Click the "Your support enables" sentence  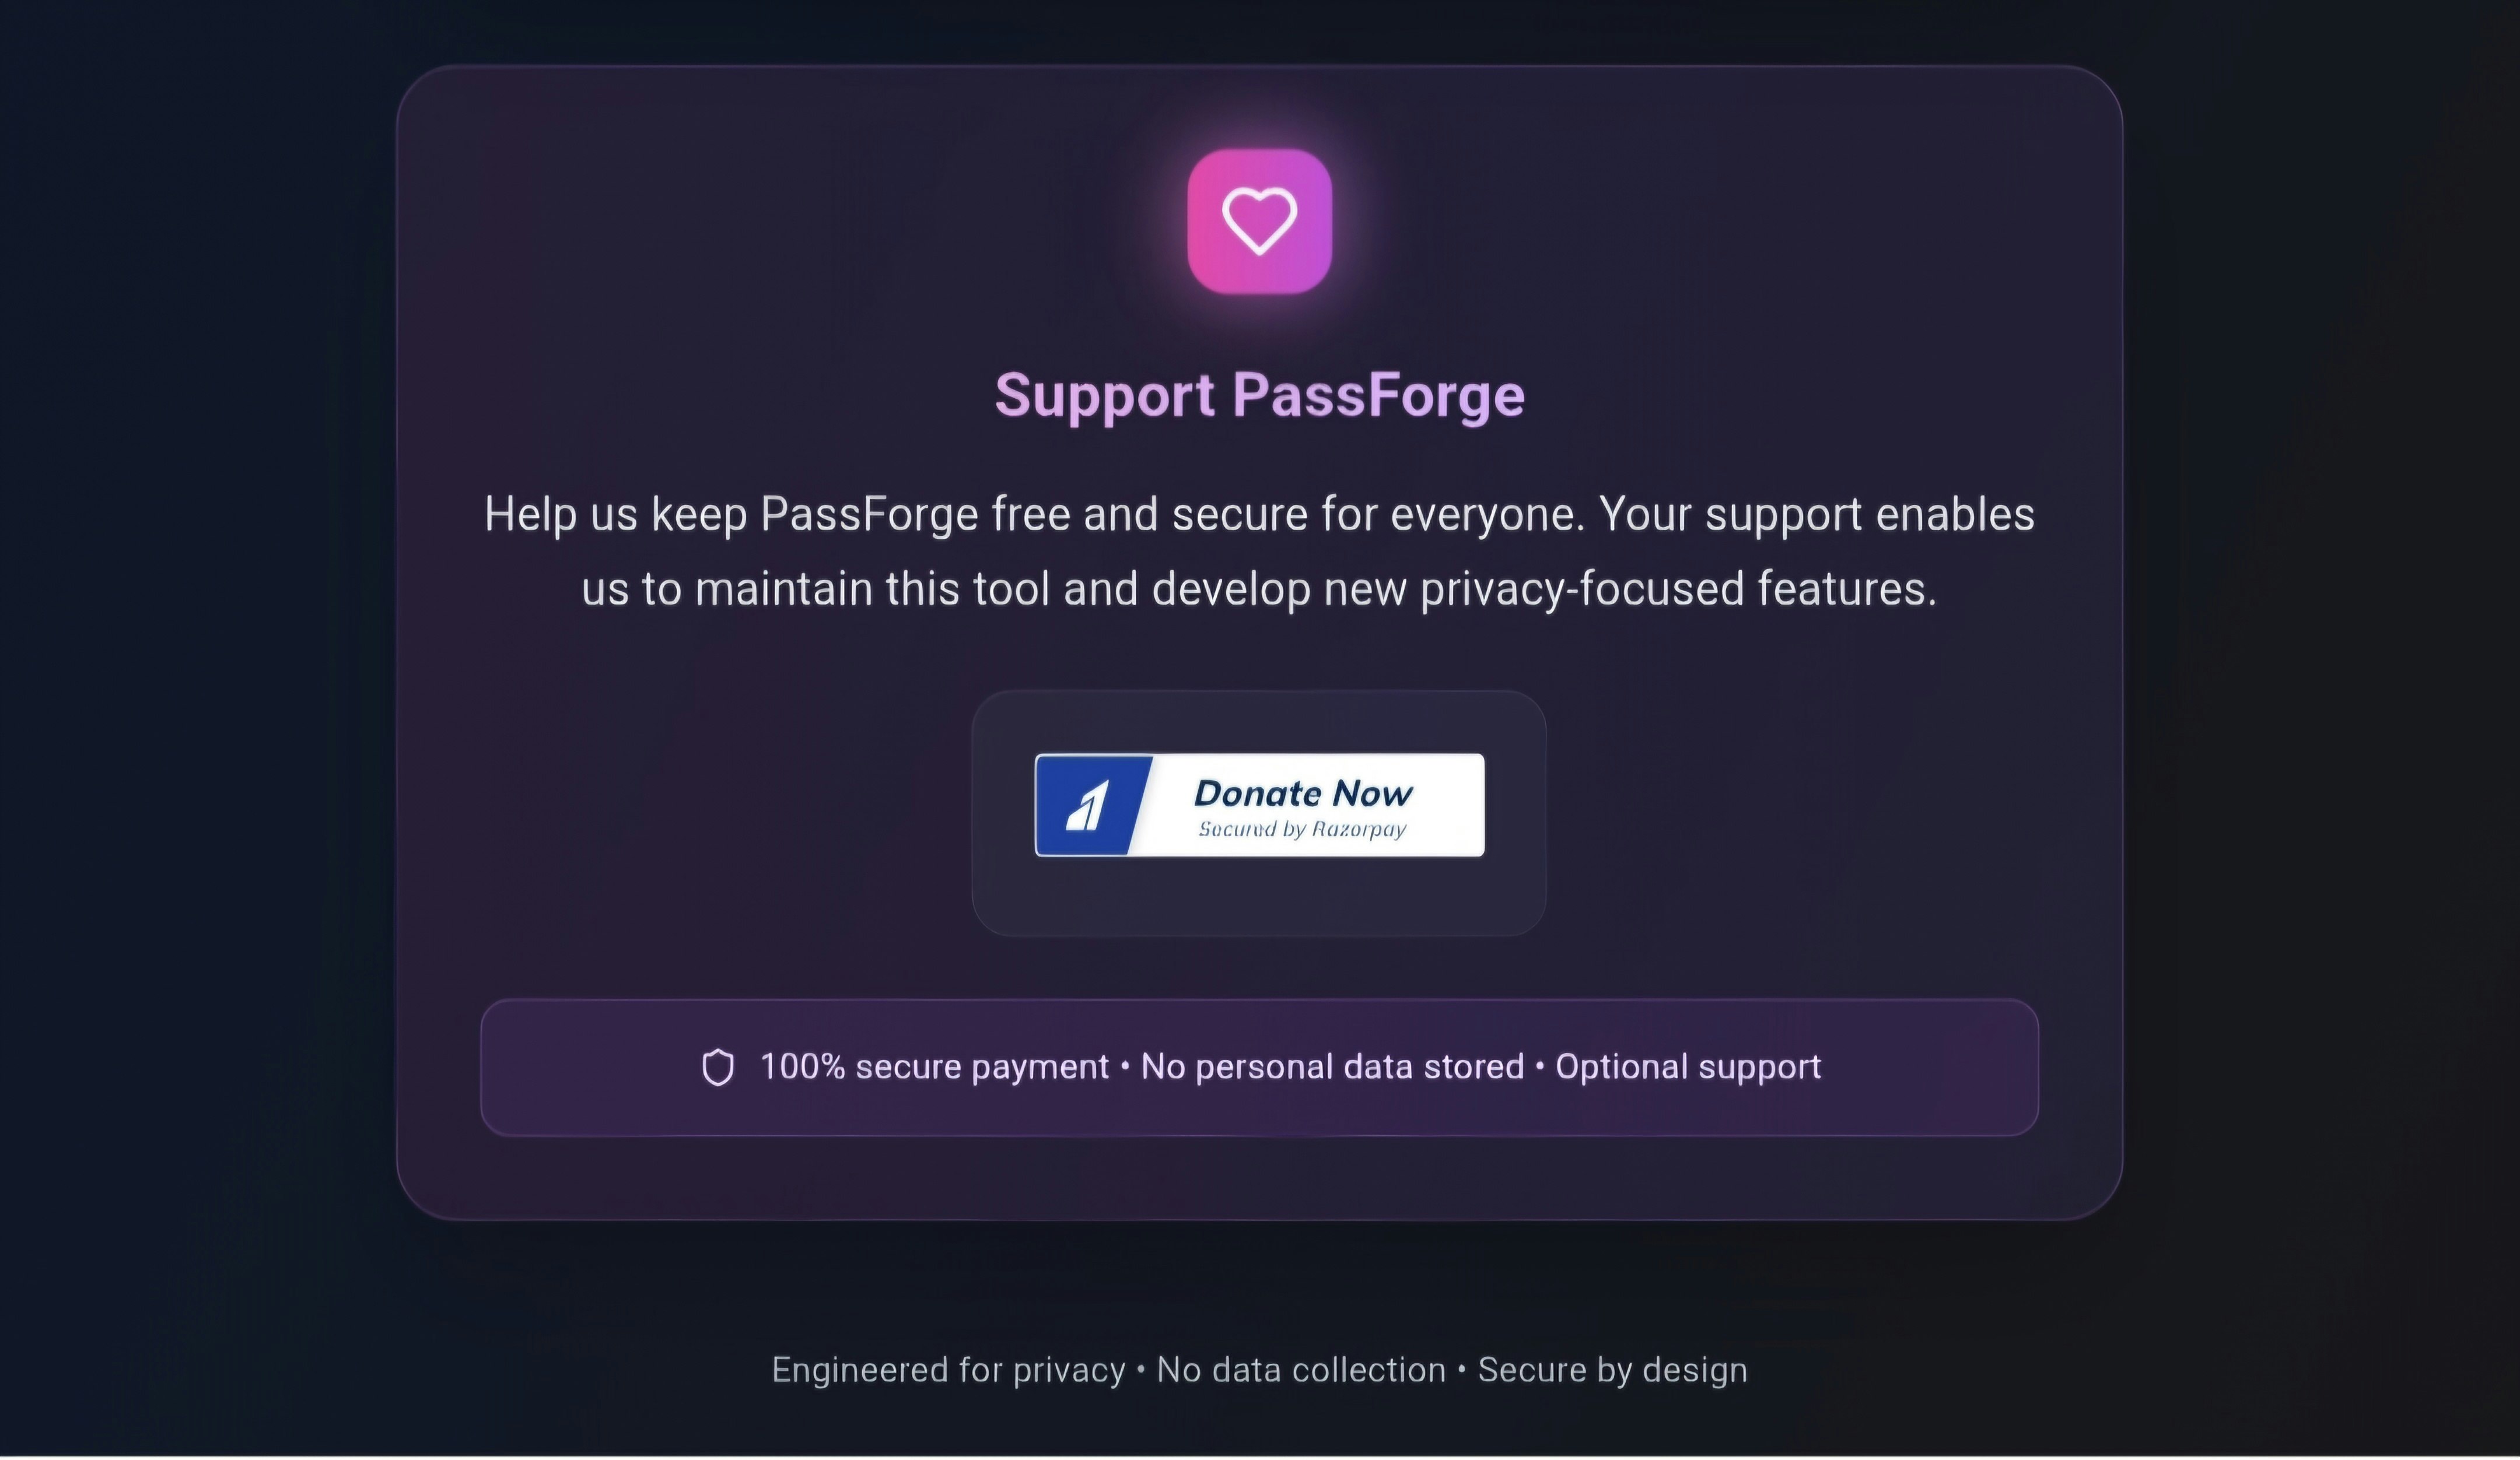tap(1817, 515)
